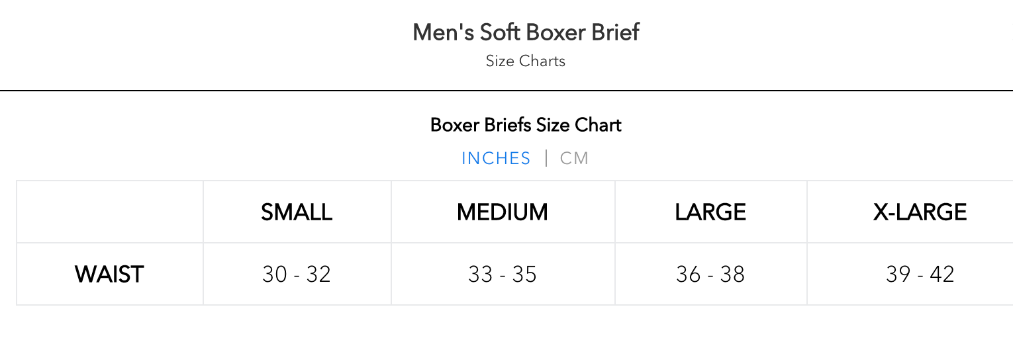Click the empty top-left table cell

109,212
